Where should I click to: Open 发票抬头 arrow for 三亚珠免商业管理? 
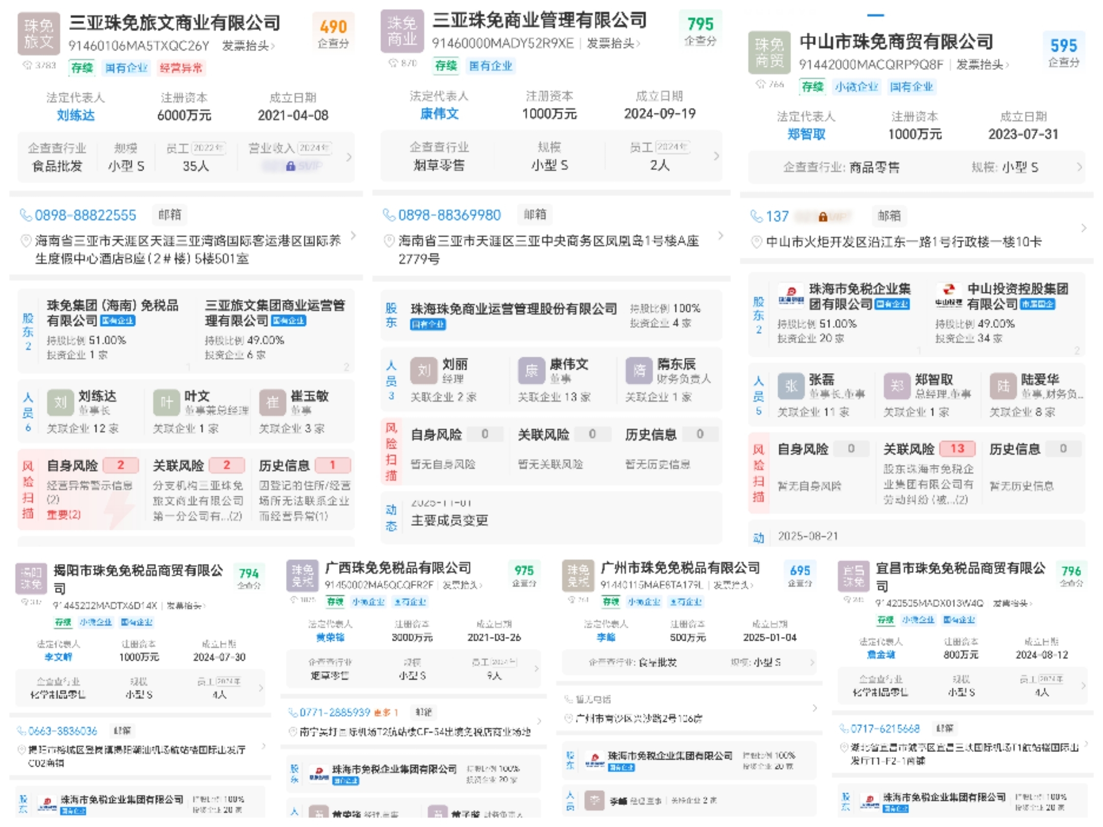point(638,44)
